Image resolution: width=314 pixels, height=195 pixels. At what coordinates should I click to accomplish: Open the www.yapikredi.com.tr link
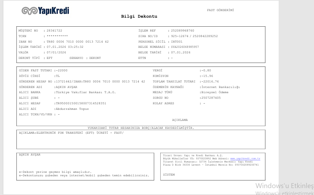[245, 159]
